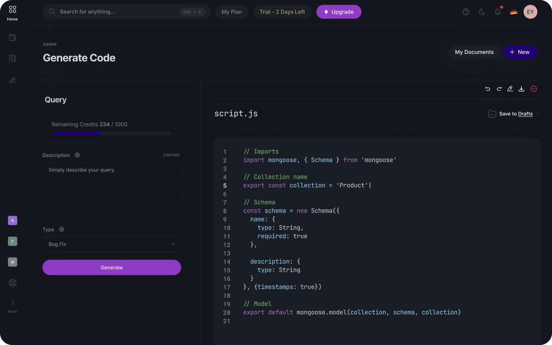552x345 pixels.
Task: Toggle dark mode with the moon icon
Action: (x=482, y=12)
